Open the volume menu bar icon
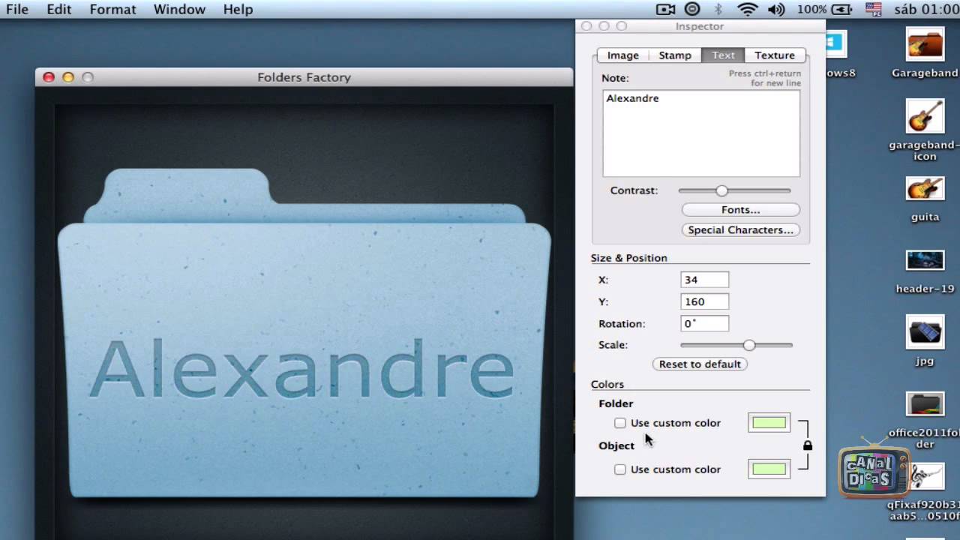The height and width of the screenshot is (540, 960). pos(776,9)
